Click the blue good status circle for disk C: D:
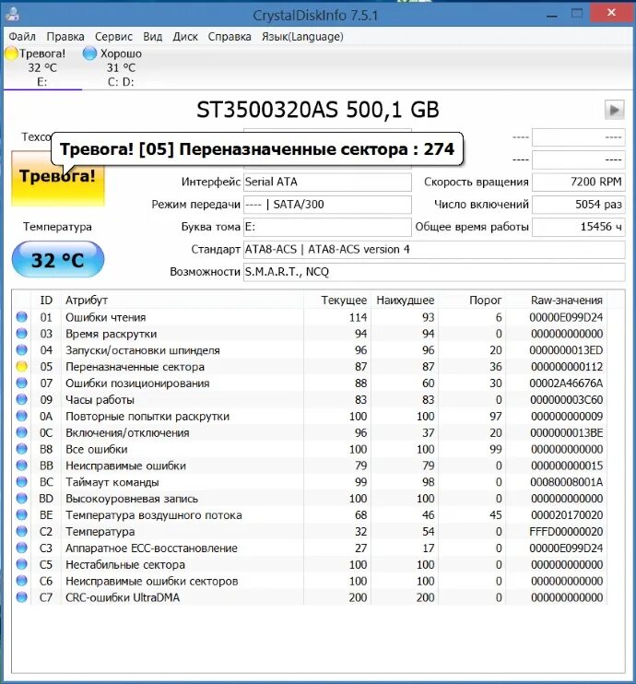The image size is (636, 684). pos(89,53)
